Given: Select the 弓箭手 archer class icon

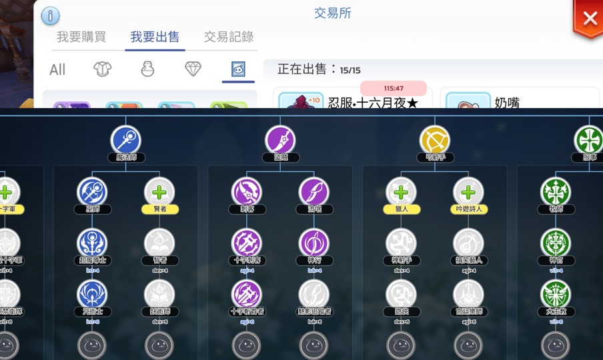Looking at the screenshot, I should 435,140.
